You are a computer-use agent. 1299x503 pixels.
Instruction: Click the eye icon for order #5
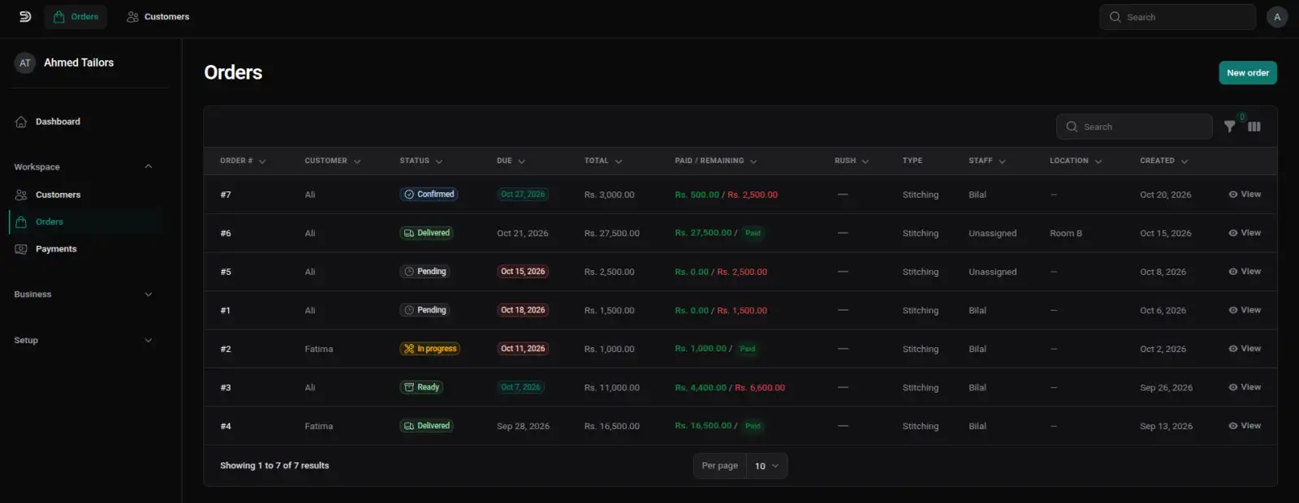point(1233,272)
